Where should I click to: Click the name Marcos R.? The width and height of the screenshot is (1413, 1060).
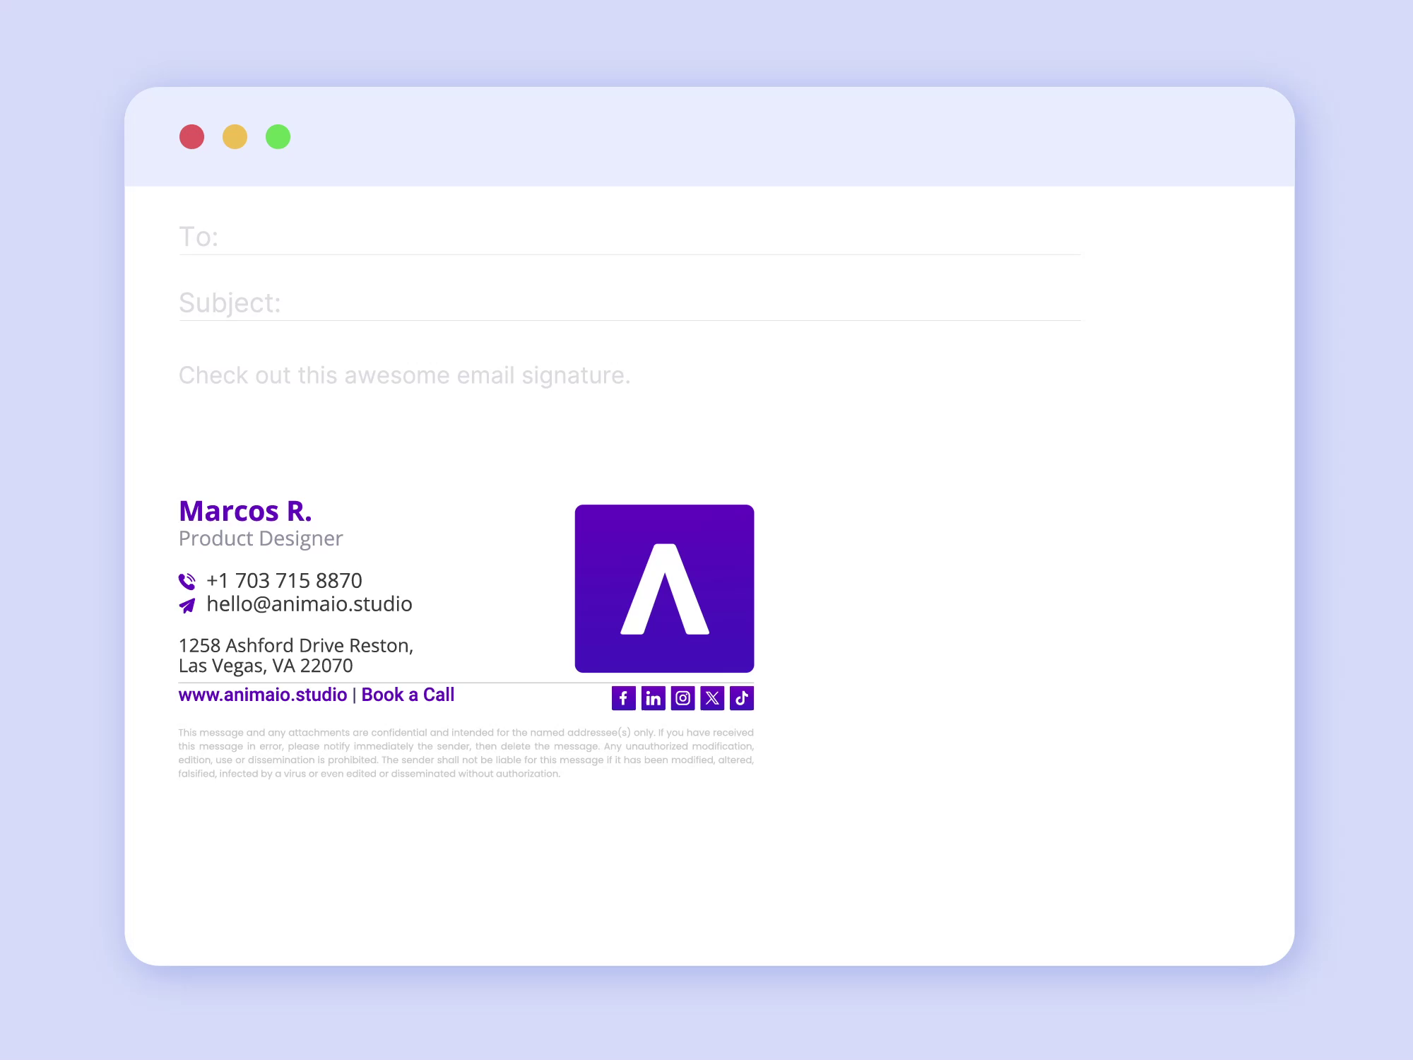[x=247, y=511]
